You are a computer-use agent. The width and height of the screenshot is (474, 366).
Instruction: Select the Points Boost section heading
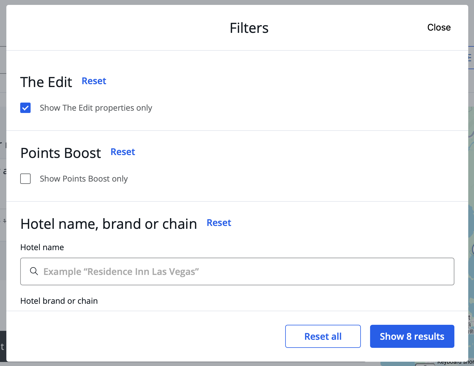[x=61, y=153]
